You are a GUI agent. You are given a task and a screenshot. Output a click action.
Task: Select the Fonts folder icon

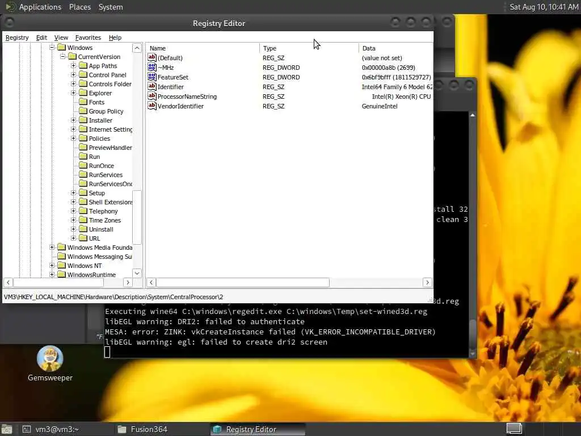(x=83, y=102)
